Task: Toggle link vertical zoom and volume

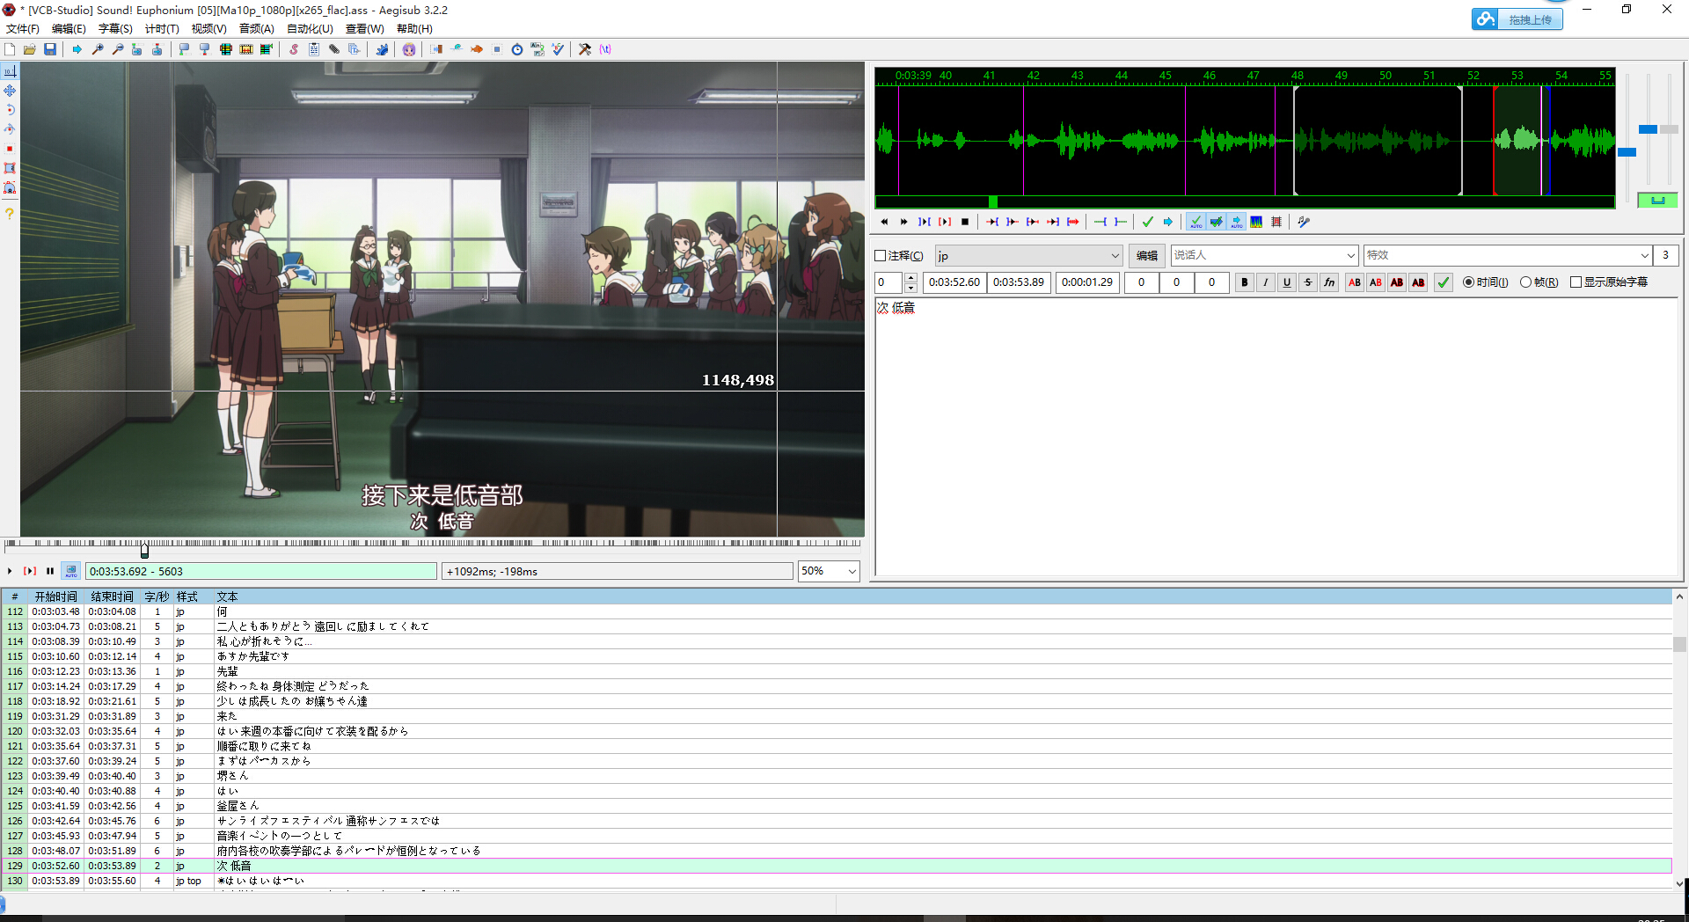Action: (x=1657, y=201)
